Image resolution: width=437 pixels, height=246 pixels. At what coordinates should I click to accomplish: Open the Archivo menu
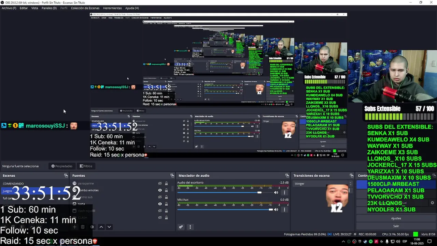[x=9, y=8]
